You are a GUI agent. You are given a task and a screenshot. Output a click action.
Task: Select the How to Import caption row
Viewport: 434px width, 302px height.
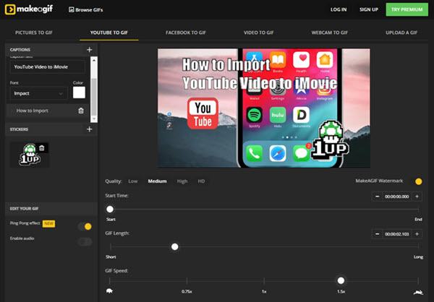coord(47,111)
